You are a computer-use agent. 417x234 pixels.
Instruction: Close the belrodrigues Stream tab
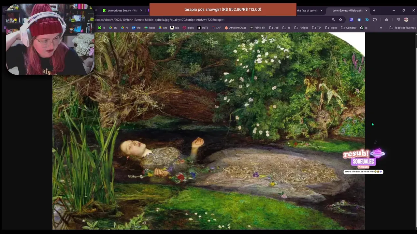[x=141, y=10]
